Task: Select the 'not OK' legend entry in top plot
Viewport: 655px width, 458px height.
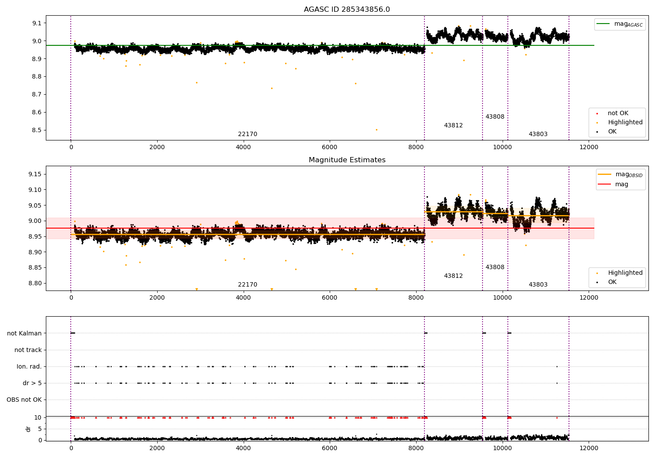Action: pyautogui.click(x=618, y=113)
